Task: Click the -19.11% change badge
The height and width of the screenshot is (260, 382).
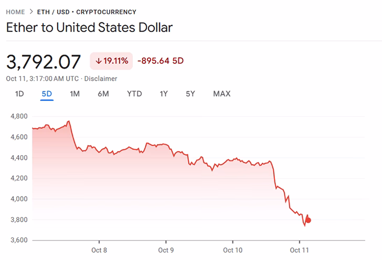Action: pyautogui.click(x=111, y=61)
